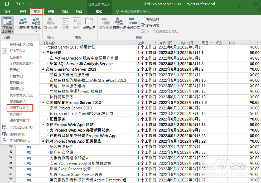Open the 文件 menu tab
This screenshot has width=261, height=183.
[x=7, y=12]
